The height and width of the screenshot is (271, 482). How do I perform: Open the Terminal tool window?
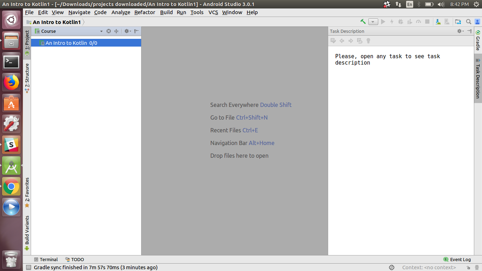[x=46, y=259]
